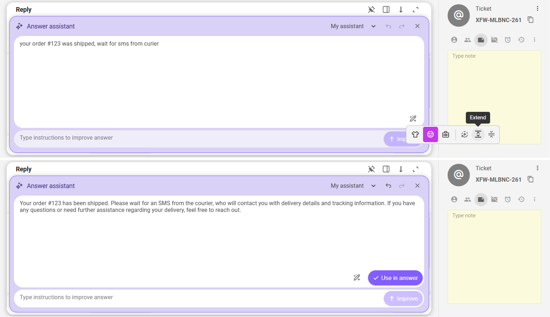Click the Shorten icon next to Extend
Screen dimensions: 550x317
(492, 134)
